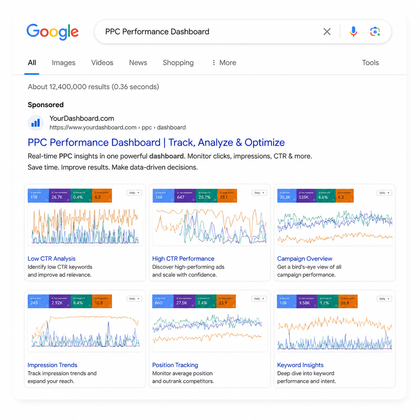Viewport: 420px width, 420px height.
Task: Click description 'Discover high-performing ads'
Action: pos(188,267)
